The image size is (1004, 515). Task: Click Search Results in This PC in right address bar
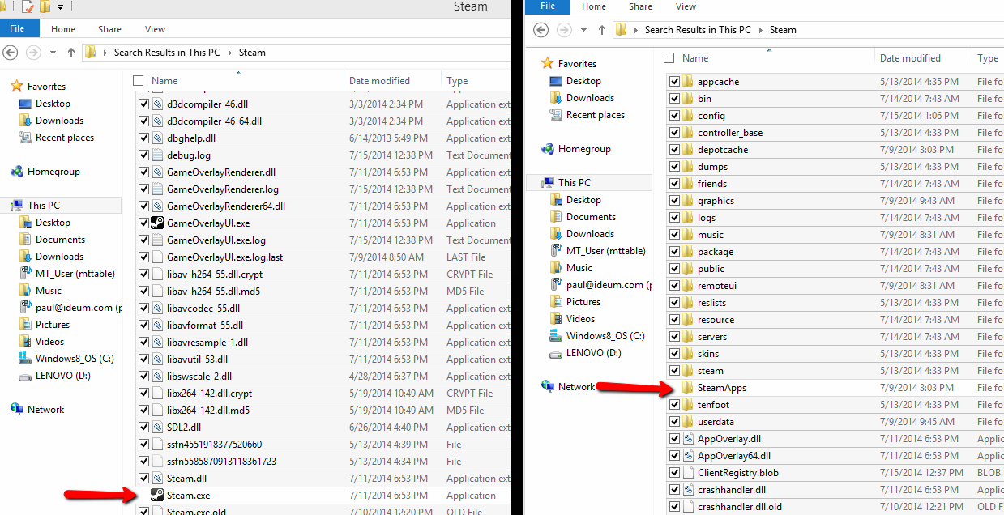coord(698,30)
